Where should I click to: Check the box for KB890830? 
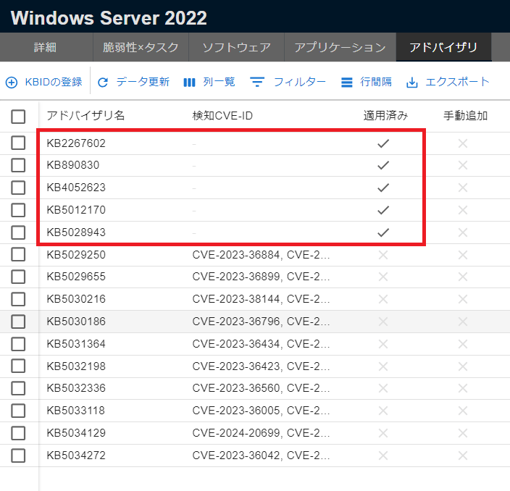point(18,165)
